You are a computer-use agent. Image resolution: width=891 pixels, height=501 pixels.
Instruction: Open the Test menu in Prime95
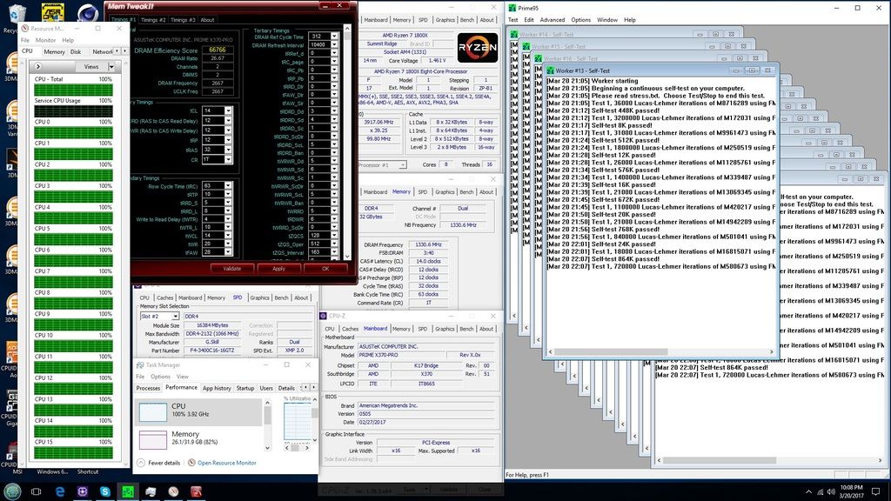pyautogui.click(x=512, y=20)
